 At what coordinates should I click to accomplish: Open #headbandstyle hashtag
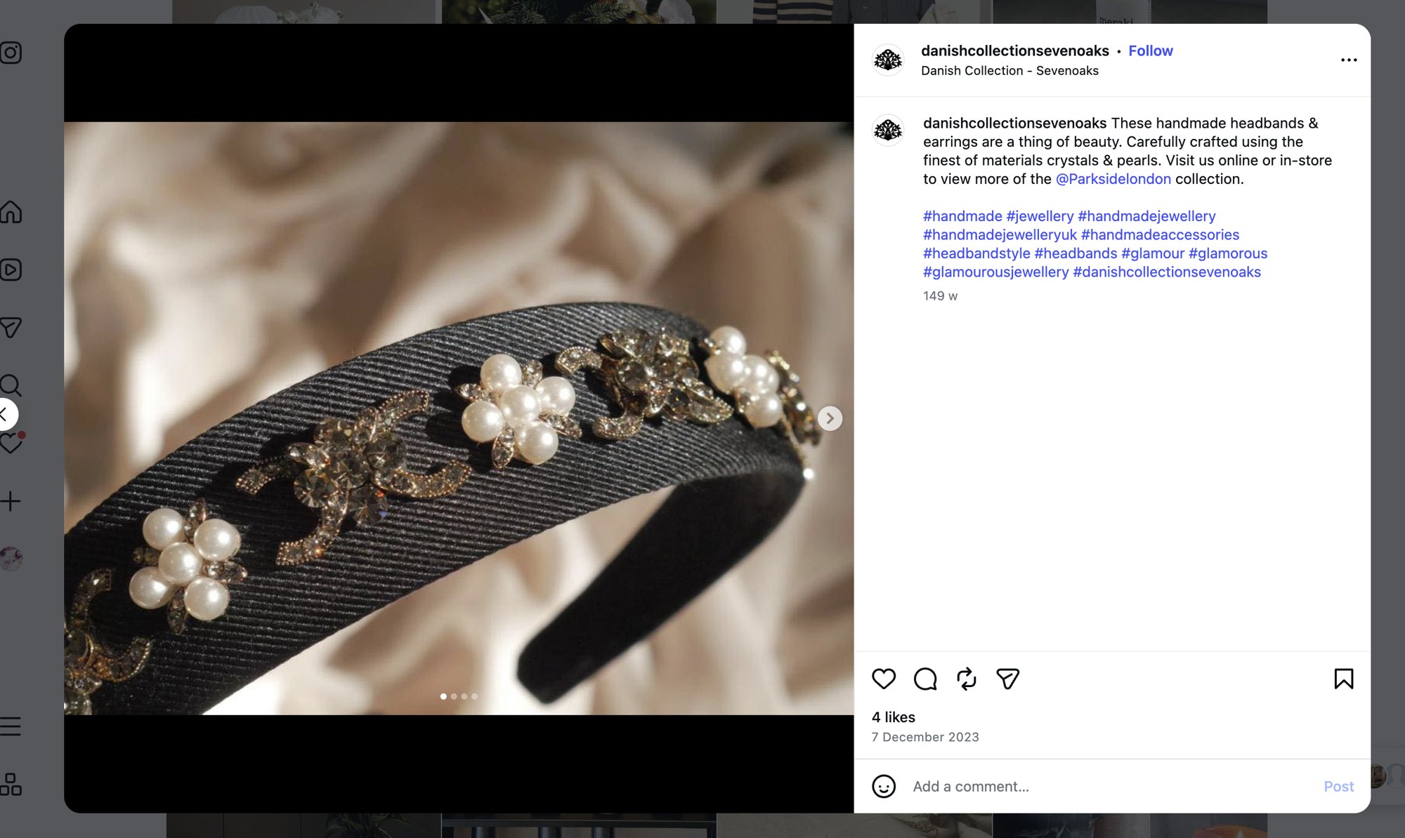point(976,253)
